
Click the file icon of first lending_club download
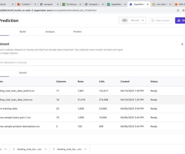coord(14,149)
